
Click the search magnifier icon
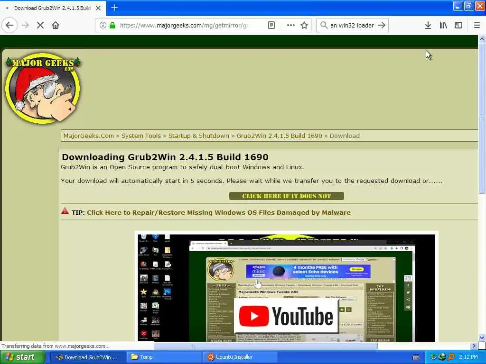(x=324, y=26)
